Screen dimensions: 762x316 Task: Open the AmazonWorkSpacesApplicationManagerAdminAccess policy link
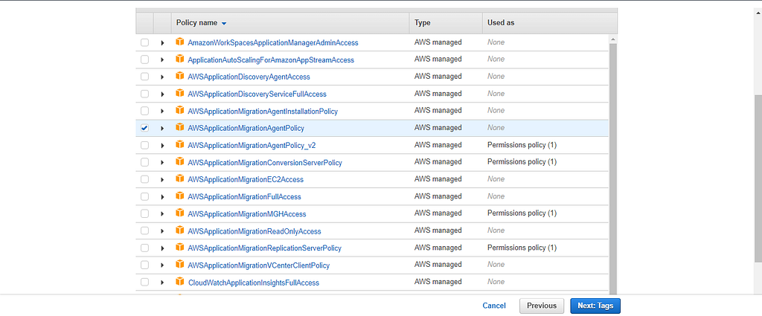pyautogui.click(x=272, y=42)
